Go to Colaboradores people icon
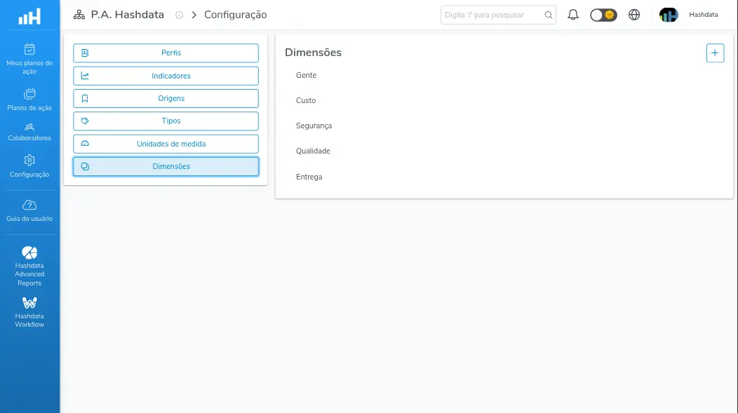Viewport: 738px width, 413px height. [x=29, y=127]
